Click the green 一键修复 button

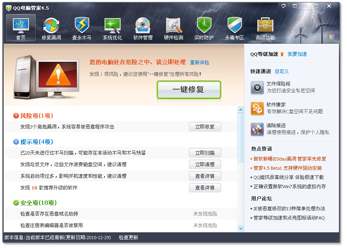point(189,89)
